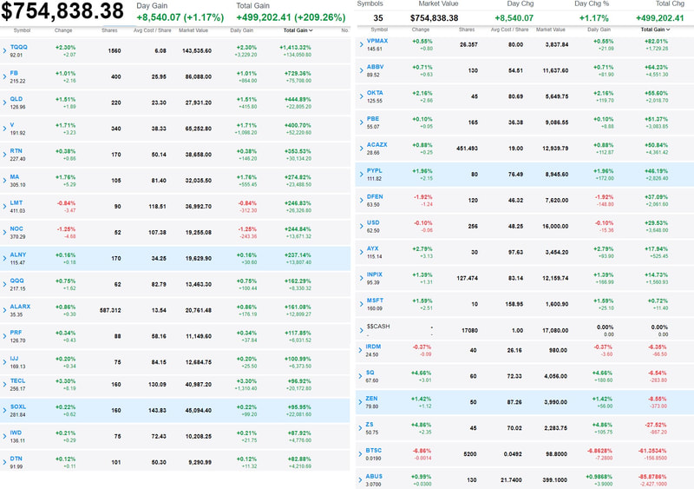Sort by Shares header above VPMAX table
Image resolution: width=694 pixels, height=489 pixels.
pyautogui.click(x=467, y=30)
